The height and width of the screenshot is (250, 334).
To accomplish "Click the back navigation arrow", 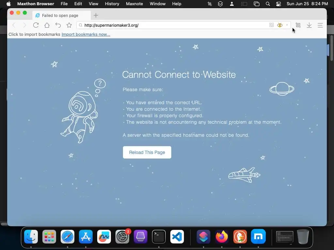I will pyautogui.click(x=14, y=25).
